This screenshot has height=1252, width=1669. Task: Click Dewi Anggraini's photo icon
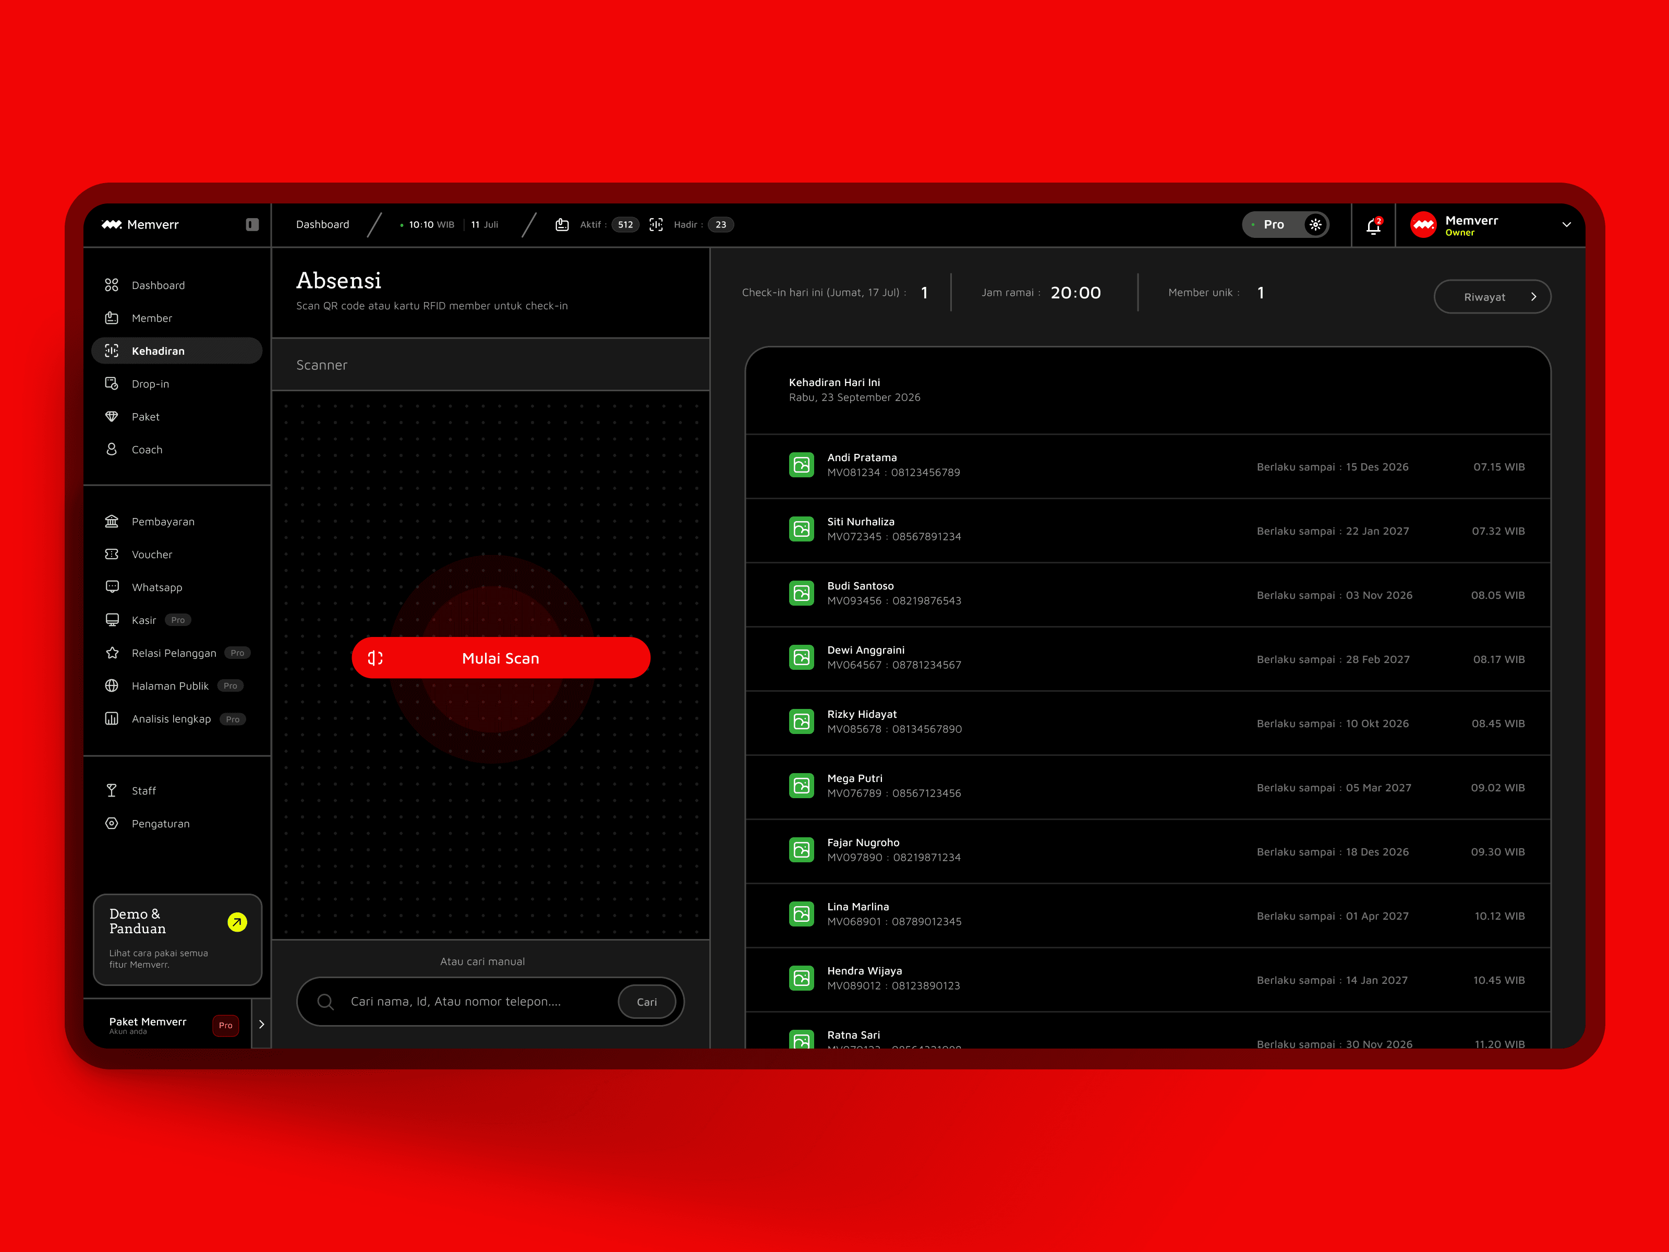[801, 657]
